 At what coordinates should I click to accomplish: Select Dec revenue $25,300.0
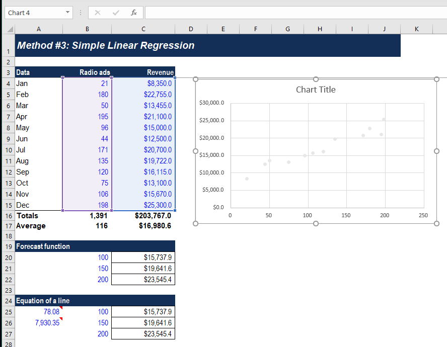tap(143, 205)
